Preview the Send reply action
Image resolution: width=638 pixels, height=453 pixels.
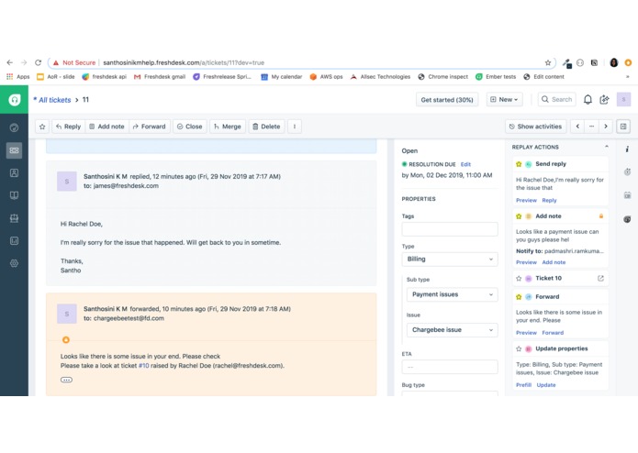(526, 200)
